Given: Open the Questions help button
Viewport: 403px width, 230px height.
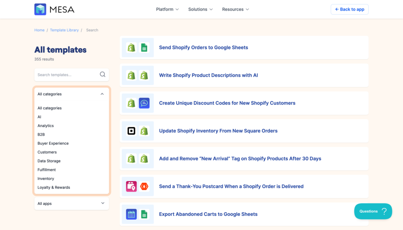Looking at the screenshot, I should 373,211.
